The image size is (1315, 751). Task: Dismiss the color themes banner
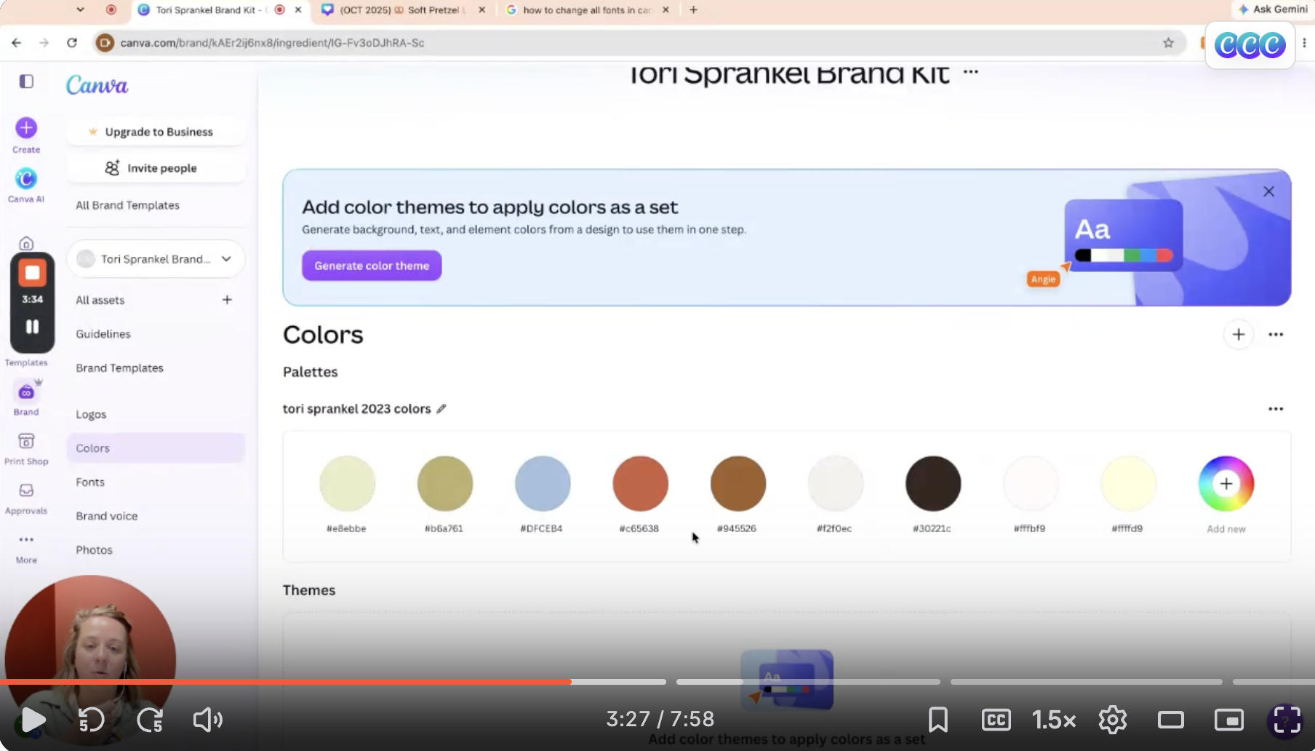click(x=1268, y=191)
